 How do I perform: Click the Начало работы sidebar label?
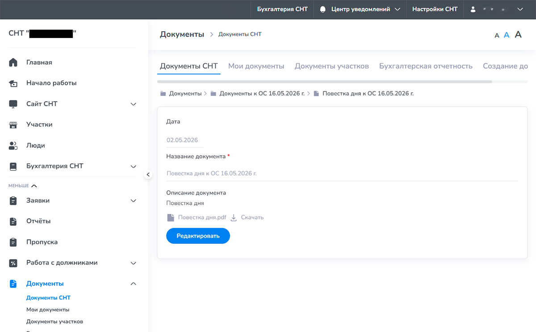coord(51,83)
